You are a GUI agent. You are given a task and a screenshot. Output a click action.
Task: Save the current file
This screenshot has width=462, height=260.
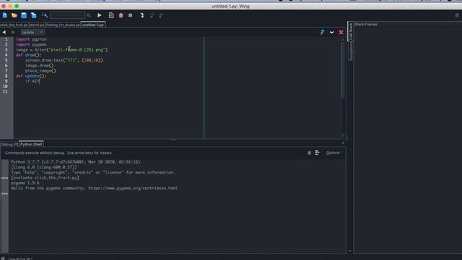tap(24, 15)
